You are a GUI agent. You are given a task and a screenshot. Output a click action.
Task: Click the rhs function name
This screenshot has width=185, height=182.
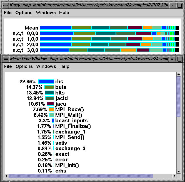pos(59,82)
